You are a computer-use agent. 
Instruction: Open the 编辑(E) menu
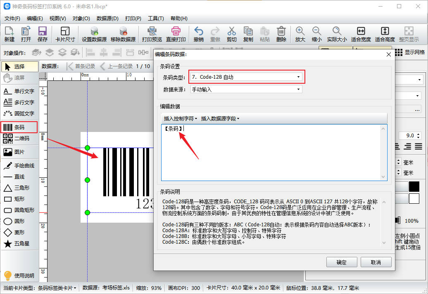tap(35, 18)
